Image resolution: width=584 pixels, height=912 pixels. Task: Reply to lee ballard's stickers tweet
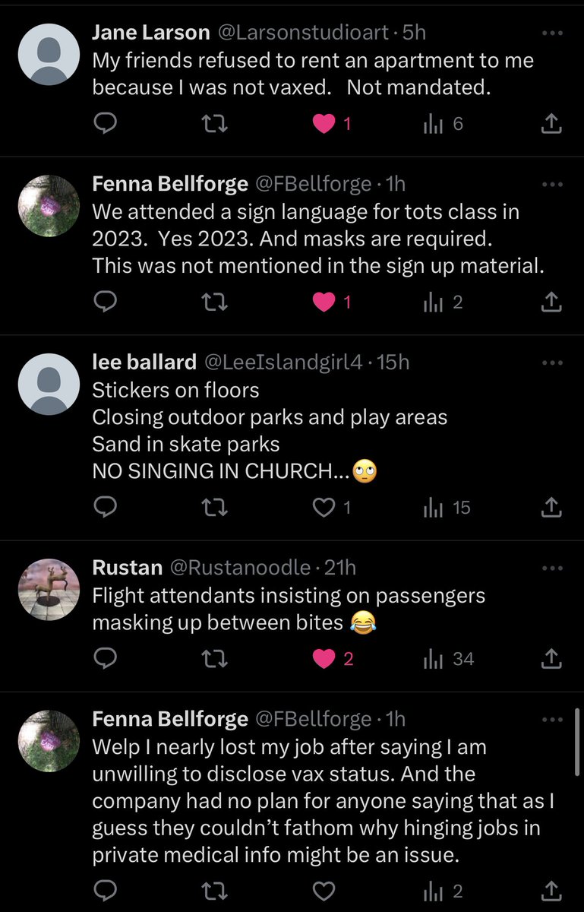[x=105, y=507]
